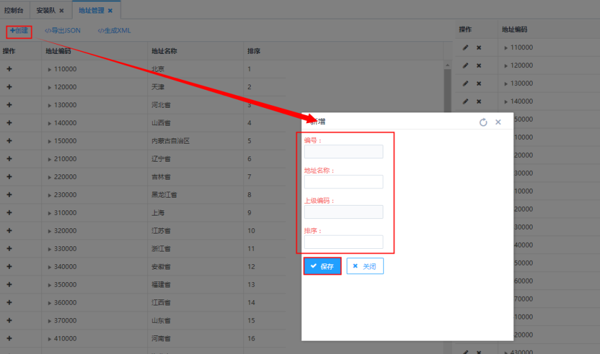This screenshot has width=600, height=354.
Task: Click the 关闭 button in the dialog
Action: click(365, 266)
